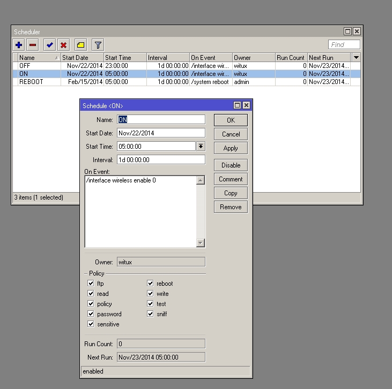Enable the schedule with the blue checkmark icon
The image size is (392, 389).
pos(49,45)
